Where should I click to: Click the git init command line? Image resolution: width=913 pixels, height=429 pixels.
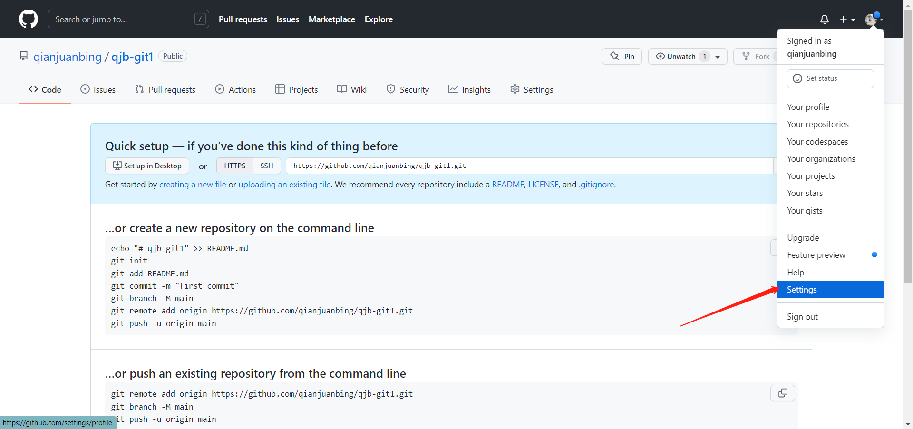pyautogui.click(x=129, y=261)
